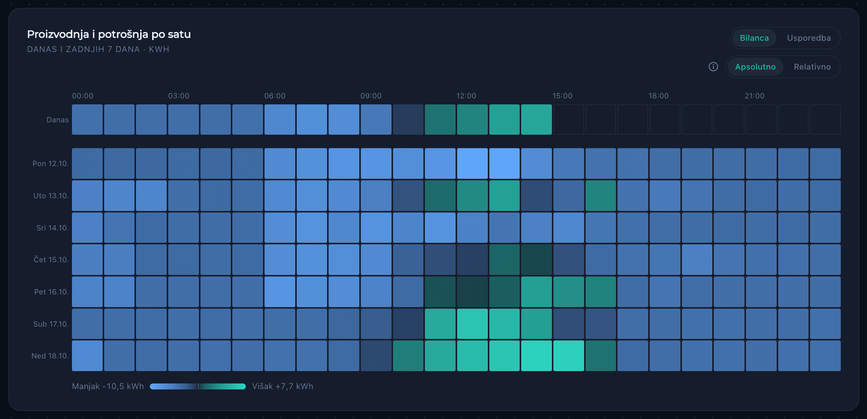
Task: Click the Sri 14.10. cell at 09:00
Action: [376, 227]
